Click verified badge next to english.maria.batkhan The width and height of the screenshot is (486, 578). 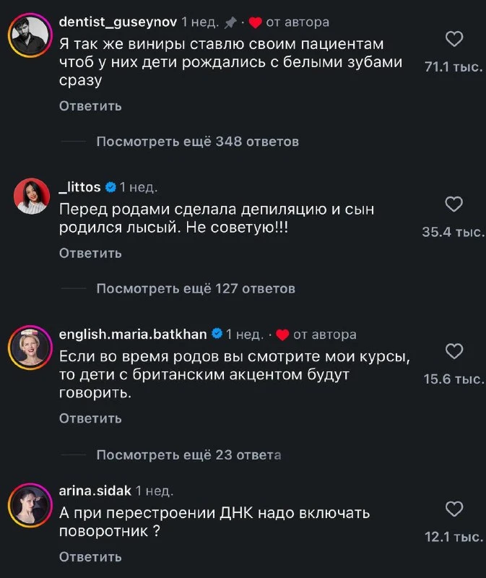pos(217,335)
